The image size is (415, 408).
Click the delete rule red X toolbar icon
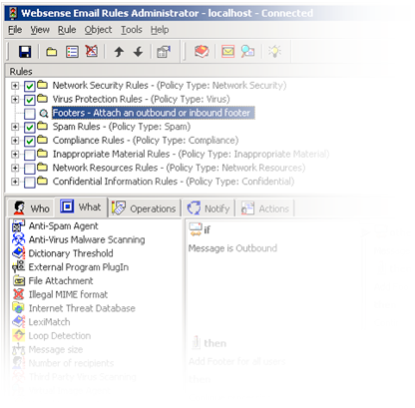pyautogui.click(x=92, y=51)
